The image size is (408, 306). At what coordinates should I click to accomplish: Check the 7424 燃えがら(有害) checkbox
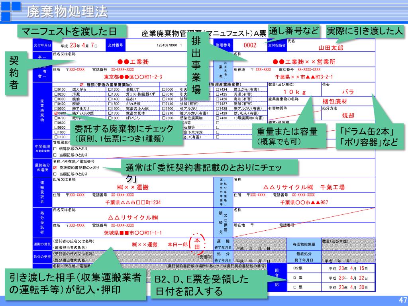(x=218, y=90)
